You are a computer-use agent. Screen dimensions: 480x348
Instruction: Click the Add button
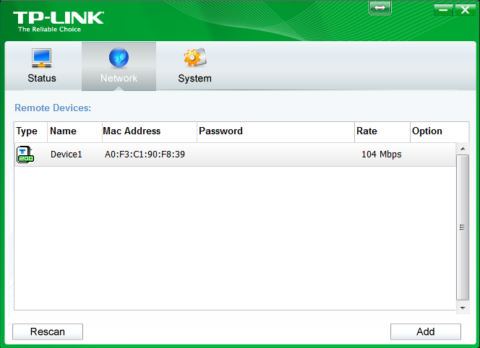point(426,331)
